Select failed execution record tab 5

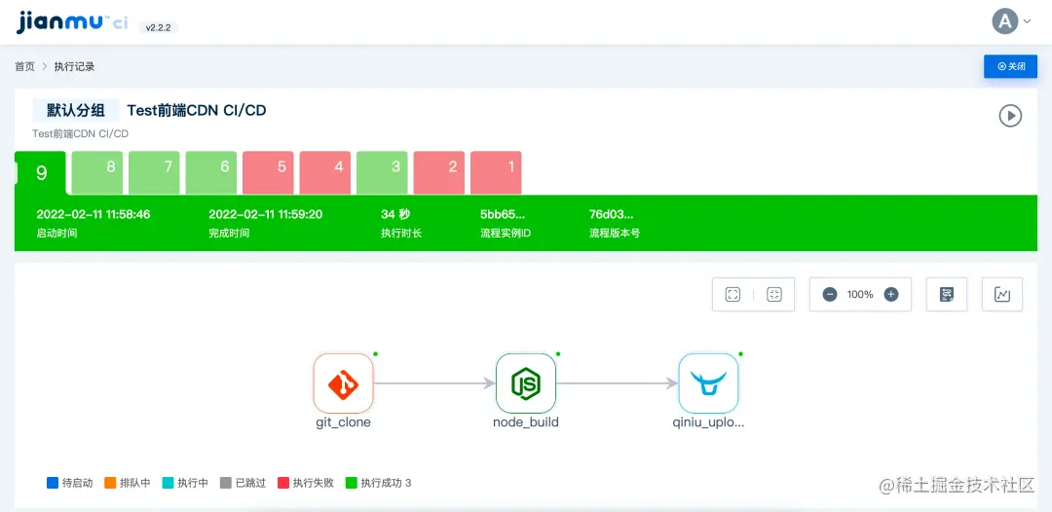click(x=269, y=173)
